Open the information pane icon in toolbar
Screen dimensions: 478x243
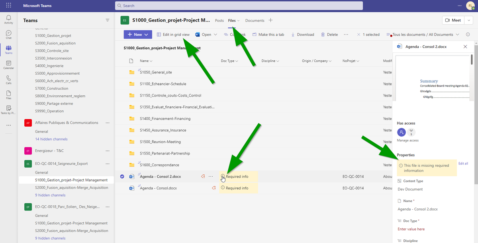[x=468, y=35]
